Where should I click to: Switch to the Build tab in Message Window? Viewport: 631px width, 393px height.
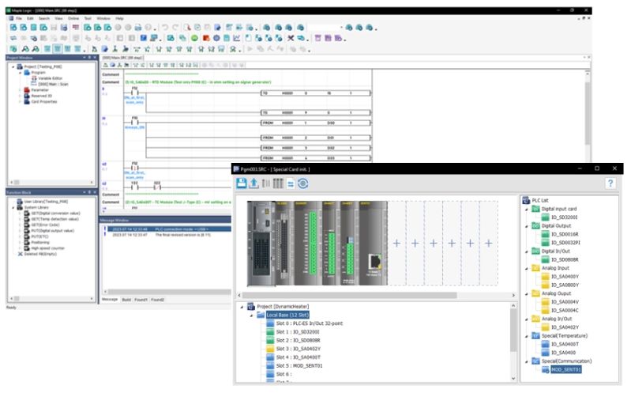[126, 300]
